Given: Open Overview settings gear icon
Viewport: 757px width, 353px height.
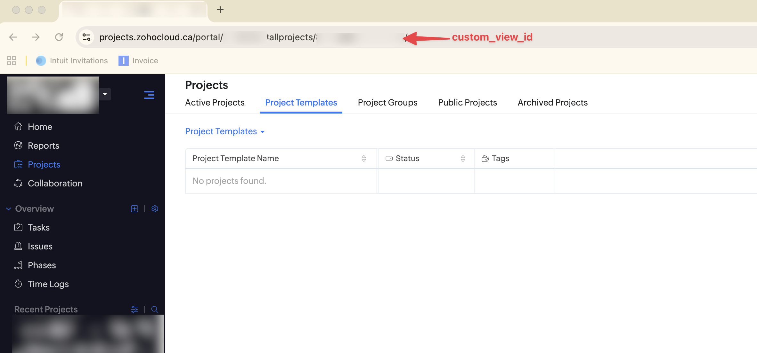Looking at the screenshot, I should pos(155,209).
